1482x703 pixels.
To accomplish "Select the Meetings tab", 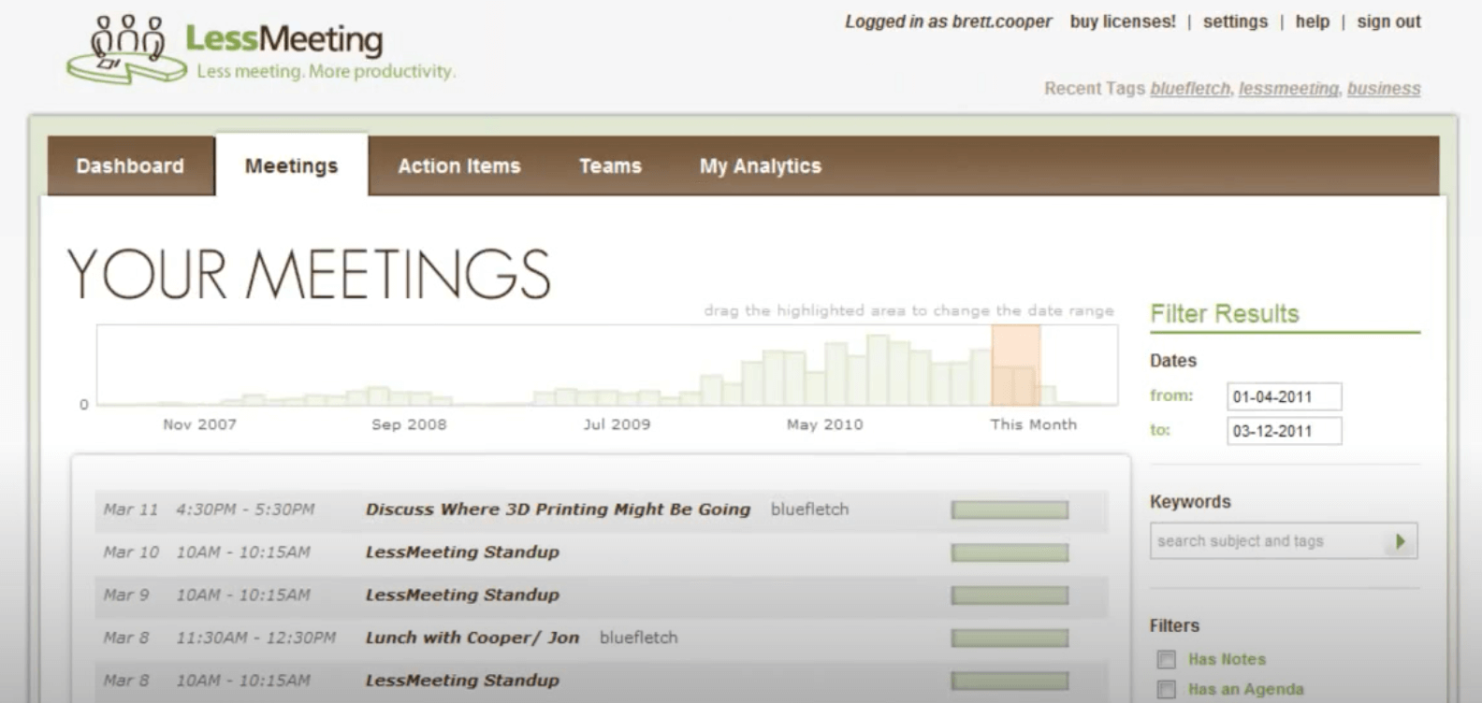I will (x=292, y=165).
